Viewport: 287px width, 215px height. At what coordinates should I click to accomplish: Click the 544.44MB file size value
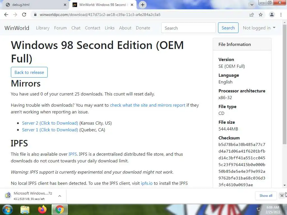pyautogui.click(x=228, y=129)
